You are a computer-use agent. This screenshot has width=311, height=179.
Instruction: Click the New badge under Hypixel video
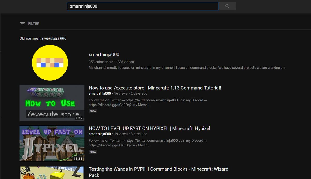pos(93,152)
